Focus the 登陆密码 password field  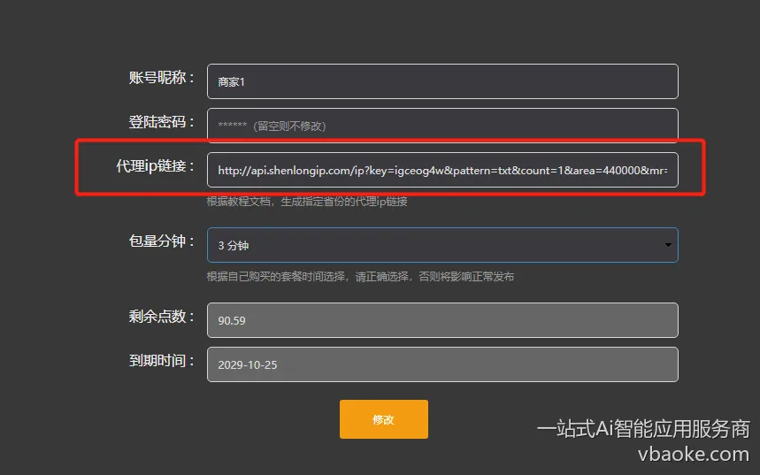coord(442,126)
